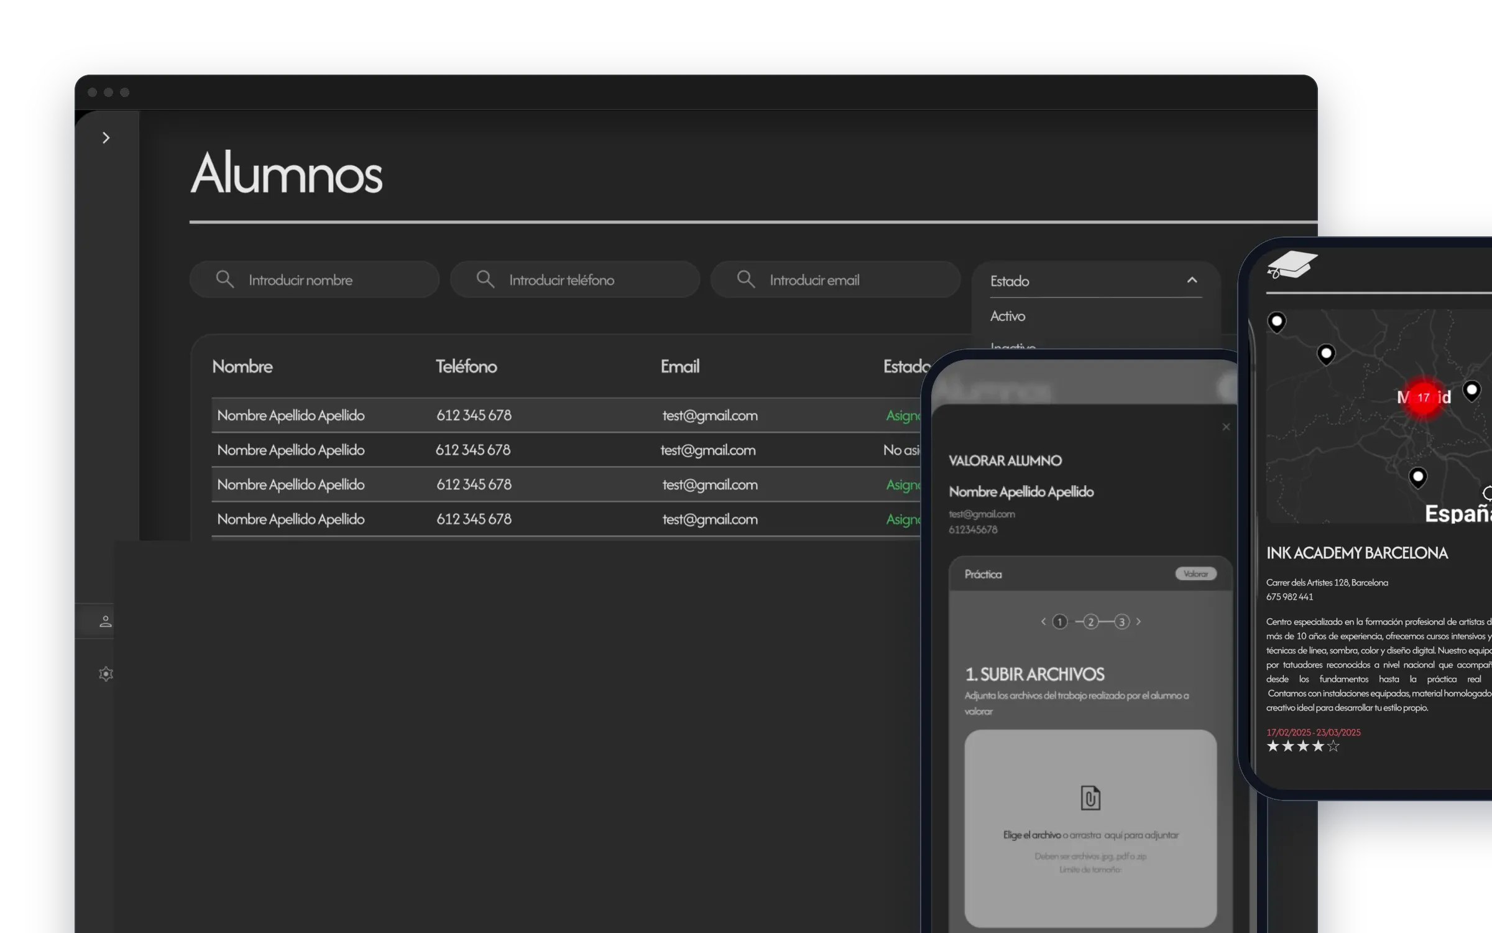Click the next step arrow
The height and width of the screenshot is (933, 1492).
tap(1138, 621)
